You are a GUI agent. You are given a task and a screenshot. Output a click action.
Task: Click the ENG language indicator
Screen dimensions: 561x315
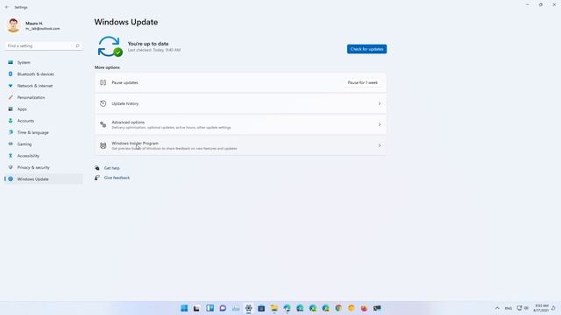tap(508, 308)
